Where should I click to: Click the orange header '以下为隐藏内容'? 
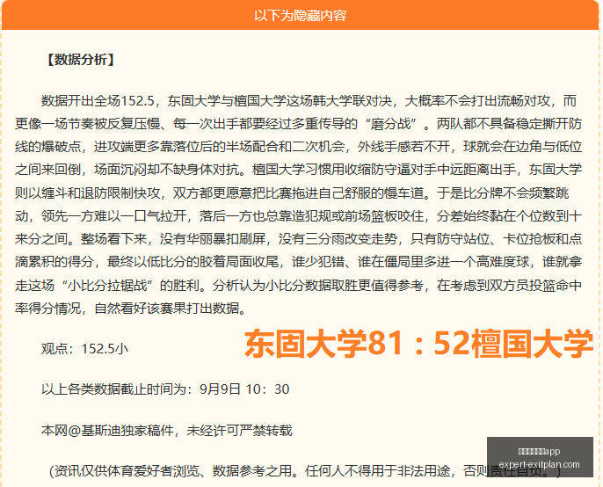point(301,16)
